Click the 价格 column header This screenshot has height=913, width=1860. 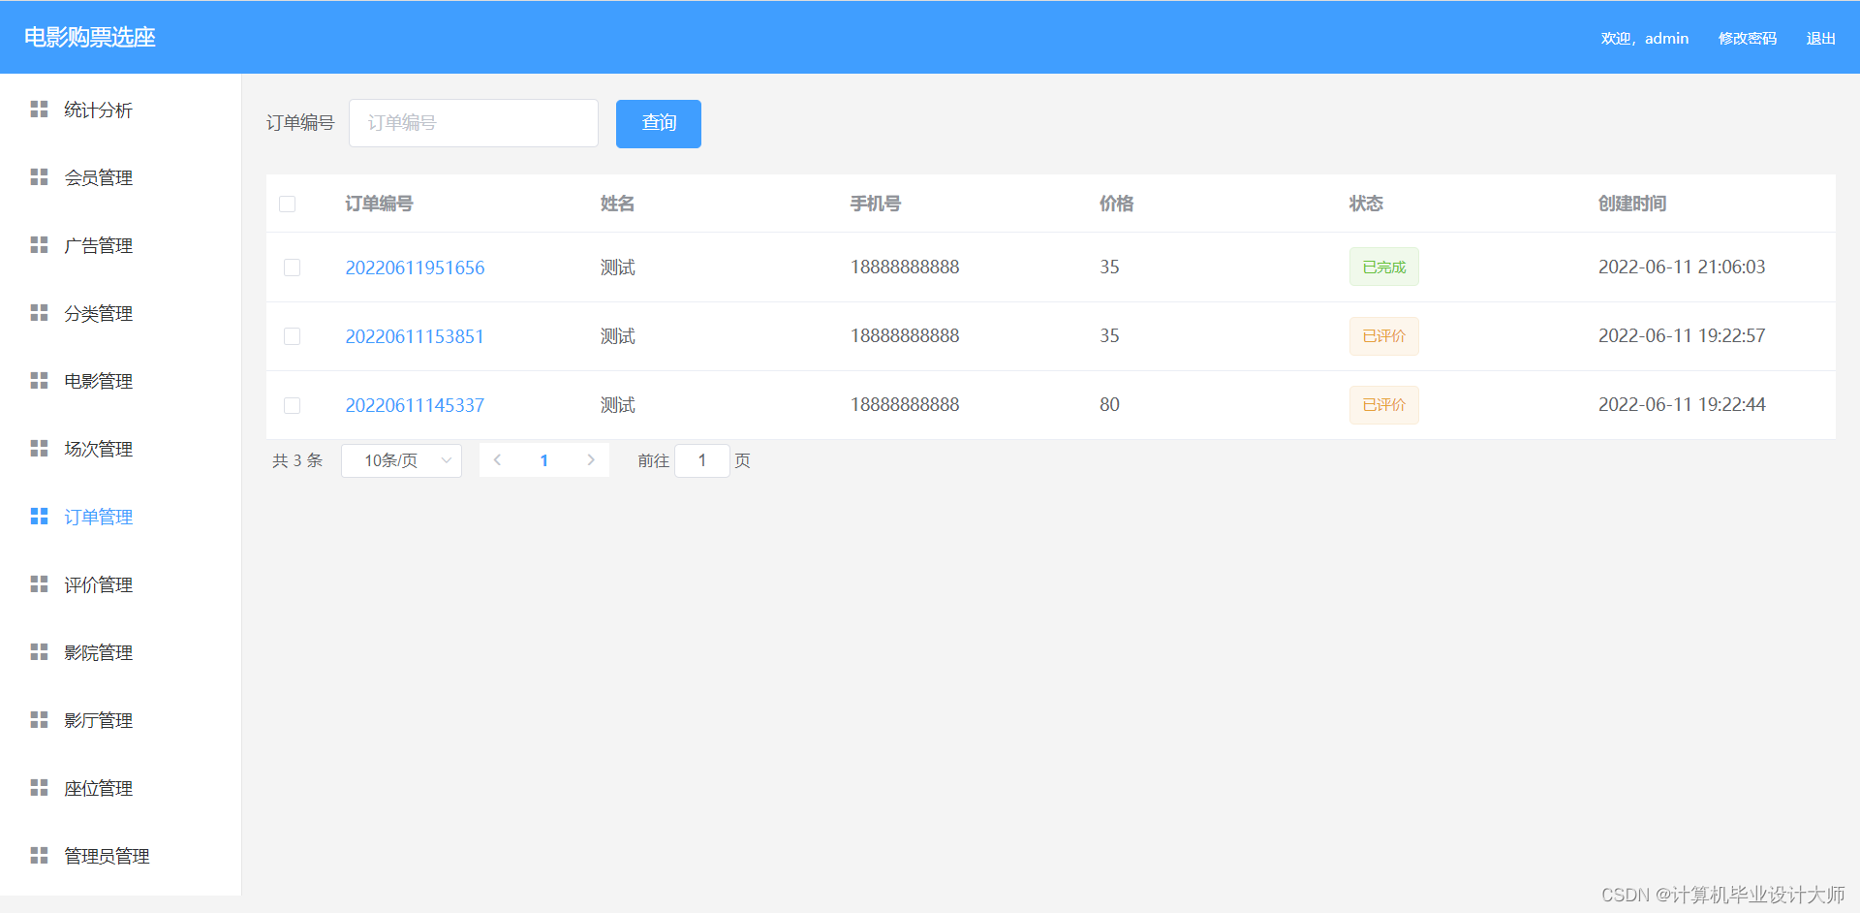pos(1116,204)
